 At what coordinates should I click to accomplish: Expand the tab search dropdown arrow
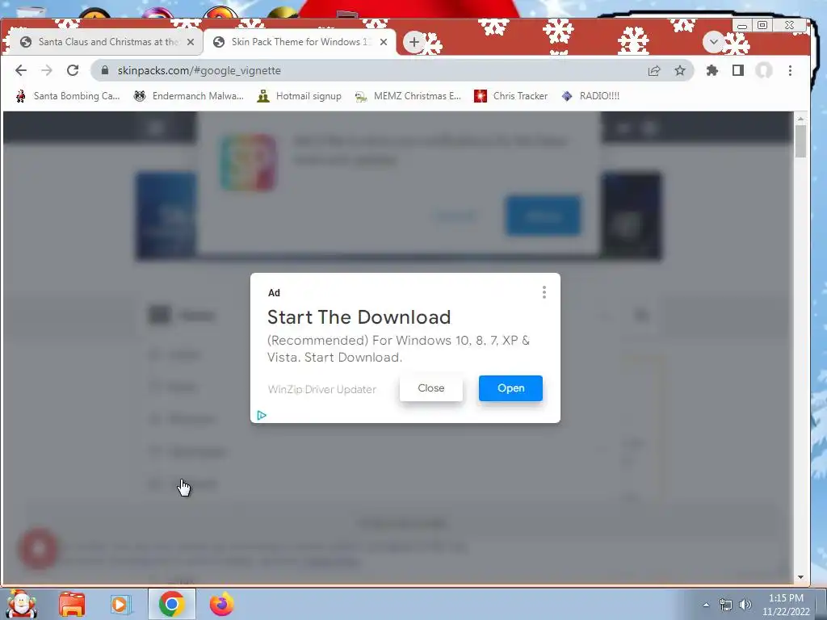point(713,42)
